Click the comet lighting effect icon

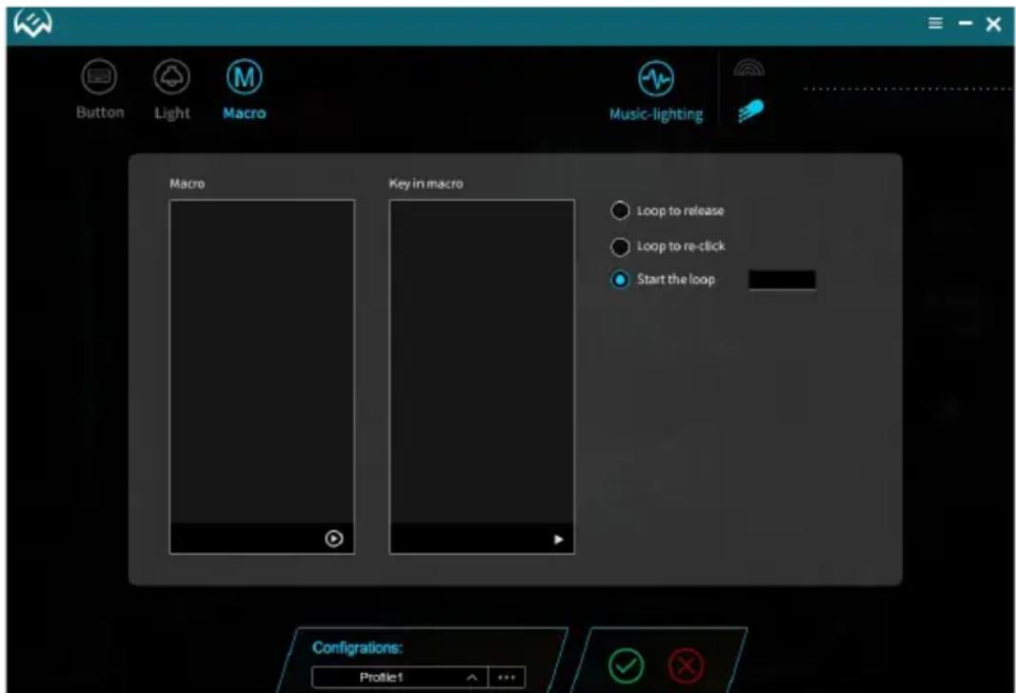coord(750,110)
